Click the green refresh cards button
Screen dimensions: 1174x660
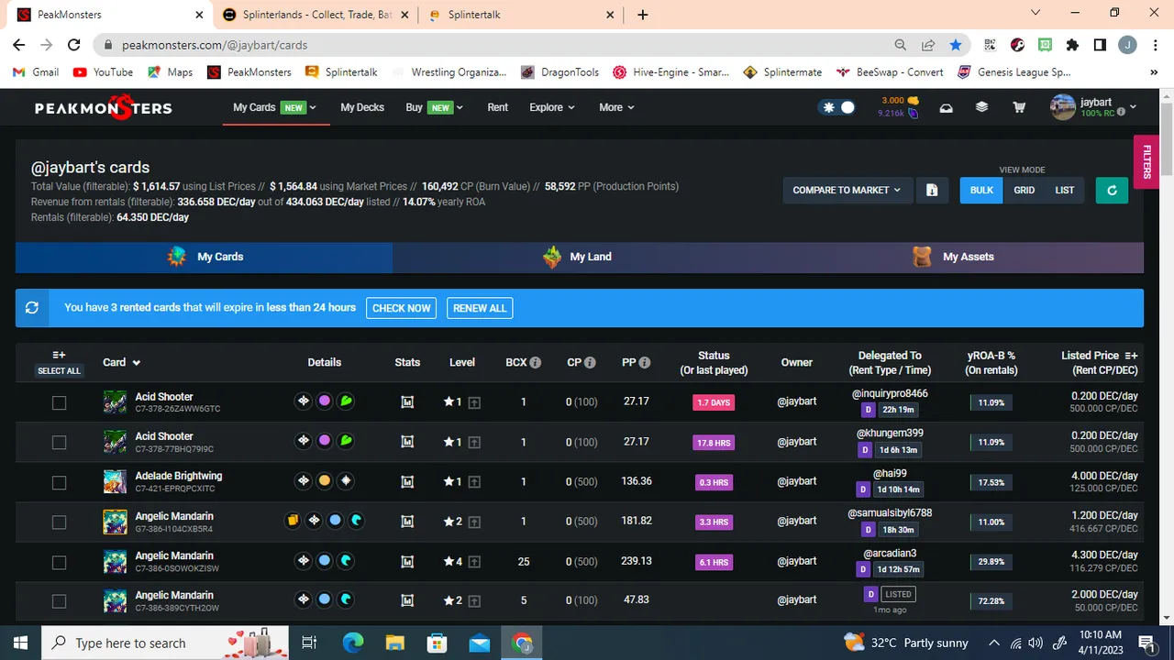click(1112, 190)
